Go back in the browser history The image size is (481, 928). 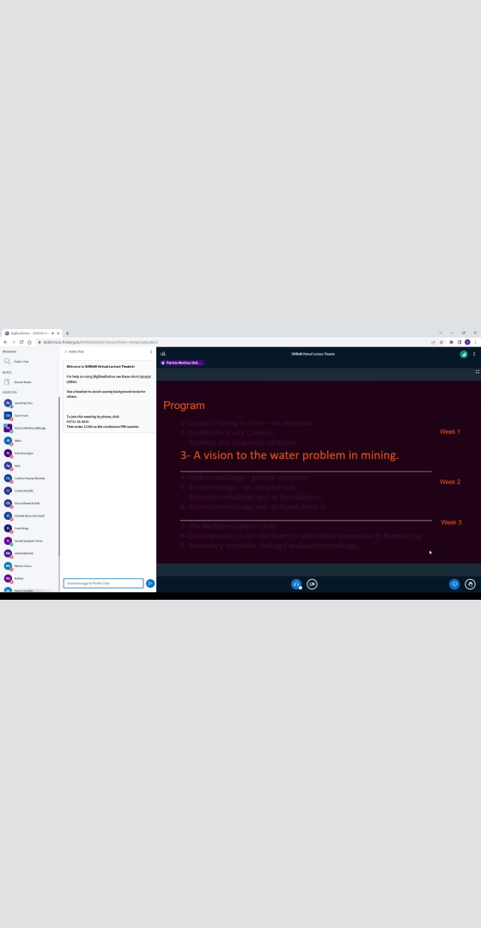[x=5, y=342]
